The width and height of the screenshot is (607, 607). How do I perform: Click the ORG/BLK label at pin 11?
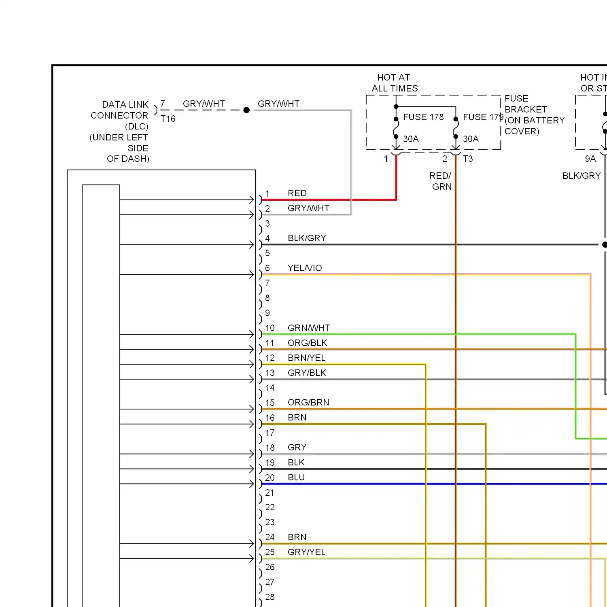tap(307, 343)
